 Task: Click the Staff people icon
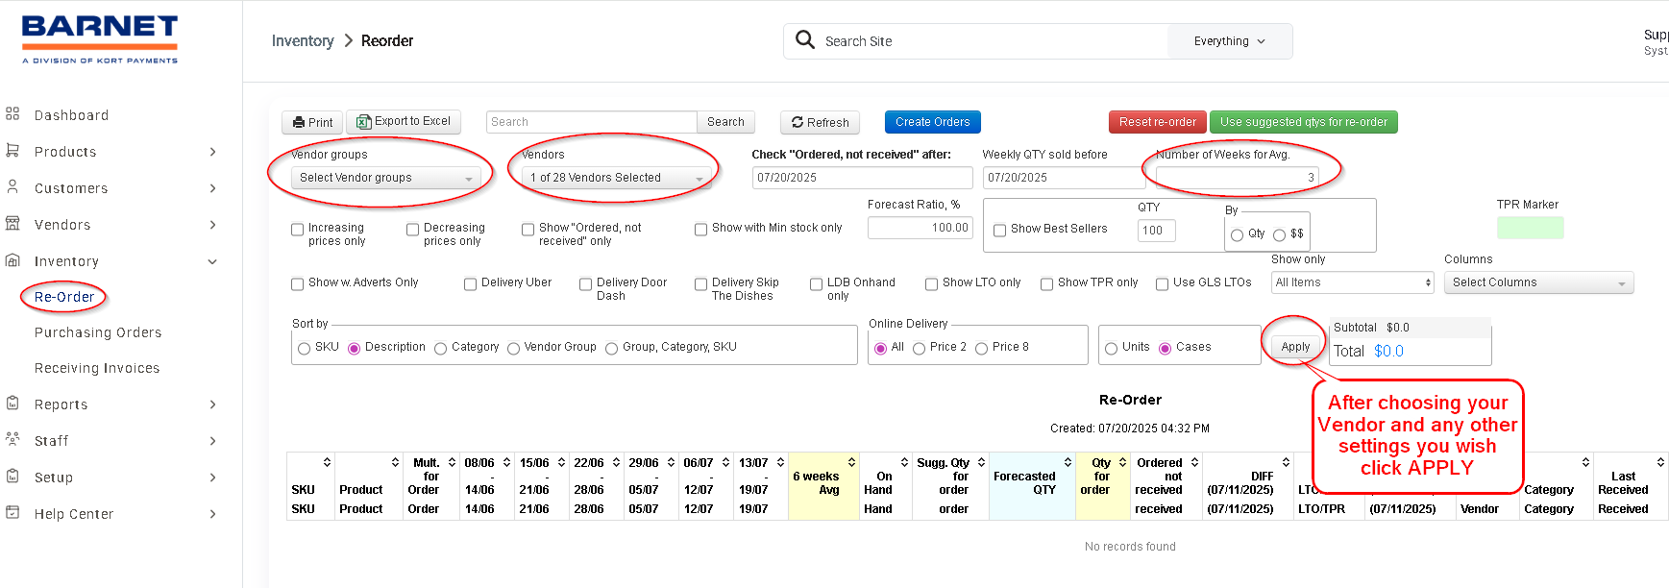[12, 440]
